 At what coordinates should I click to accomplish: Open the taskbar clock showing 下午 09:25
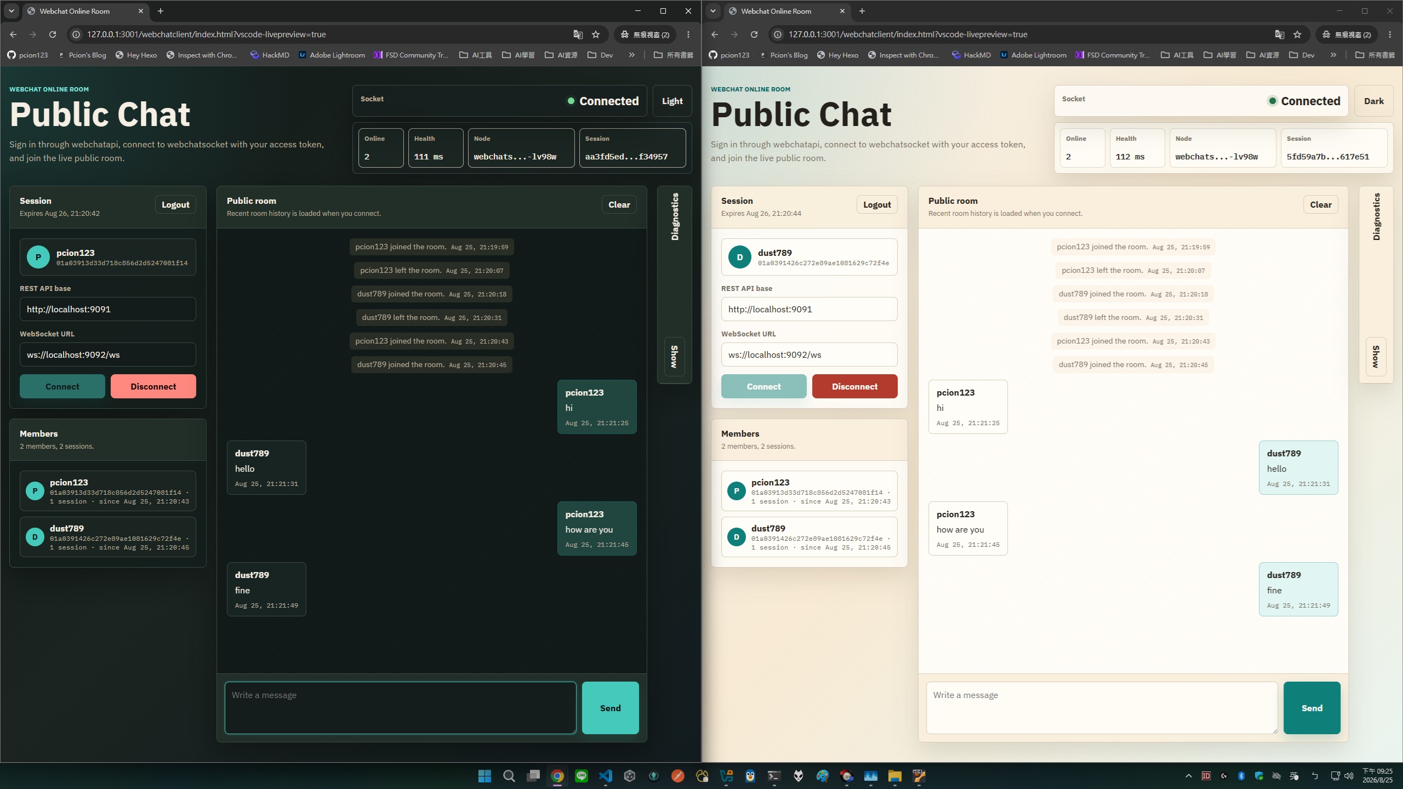click(x=1377, y=776)
